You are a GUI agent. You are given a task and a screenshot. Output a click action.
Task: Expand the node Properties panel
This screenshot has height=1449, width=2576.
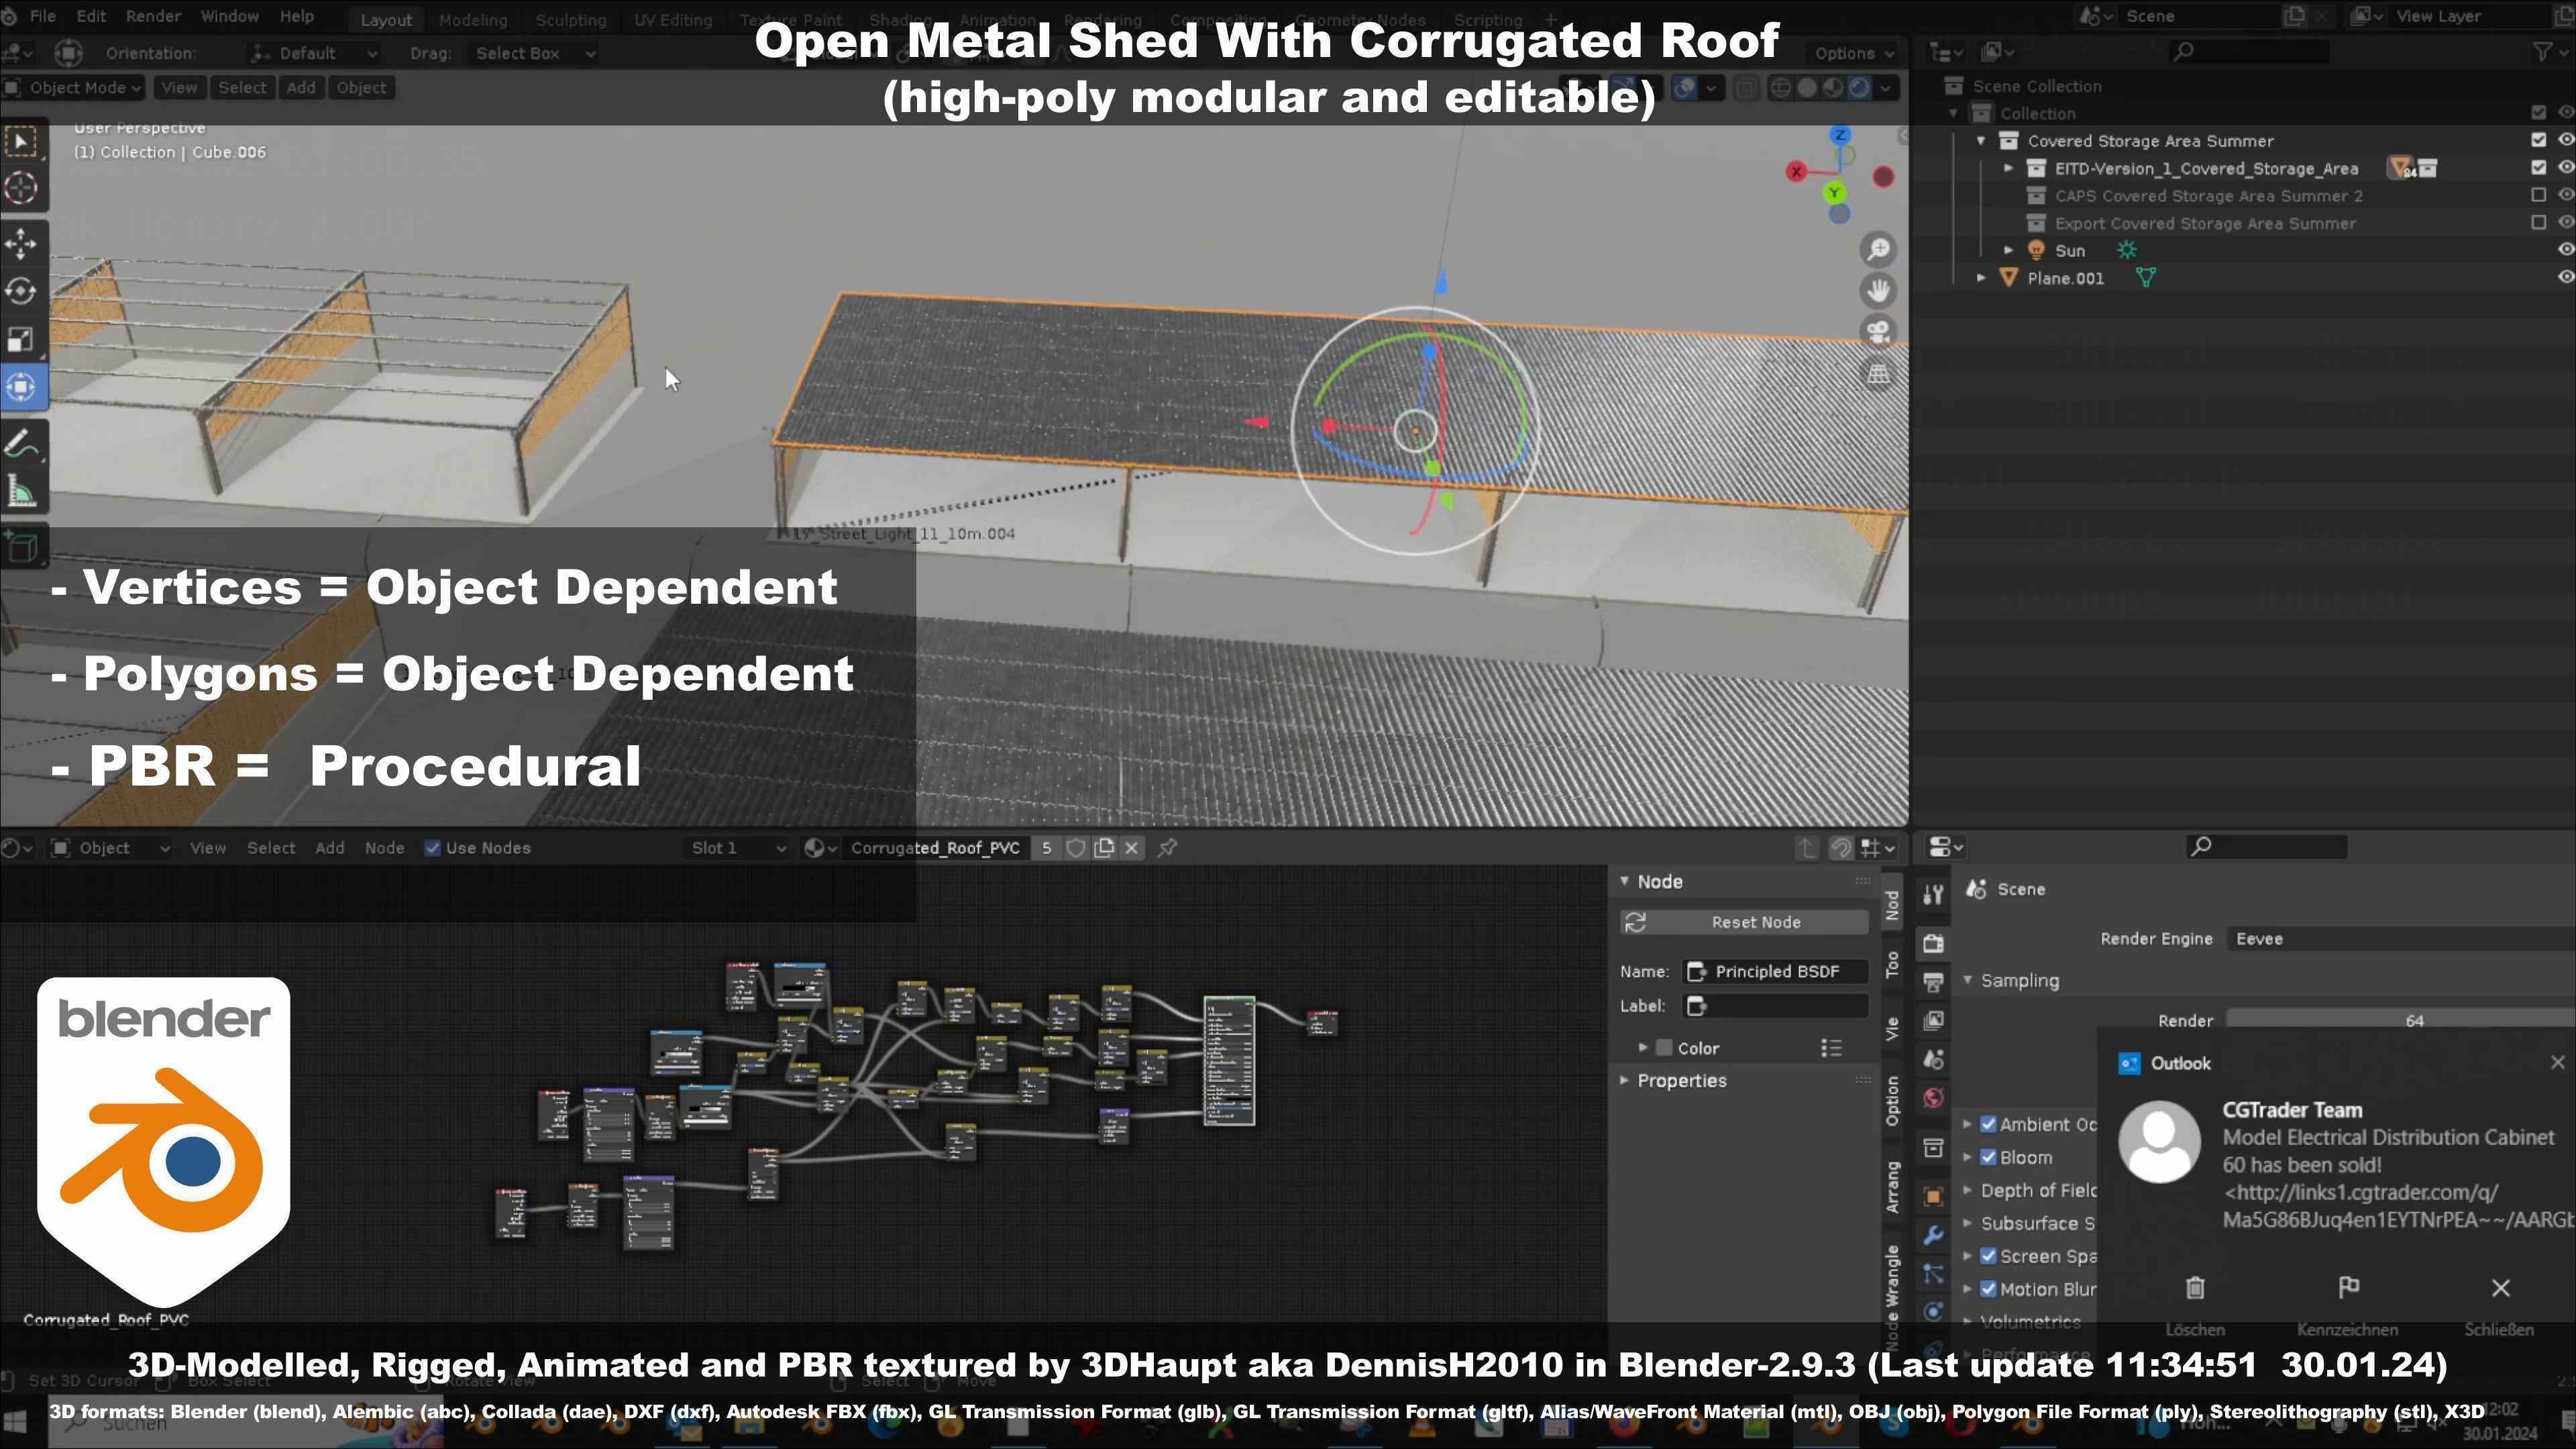(1625, 1081)
